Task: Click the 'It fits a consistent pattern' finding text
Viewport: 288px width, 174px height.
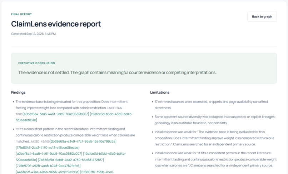Action: point(75,135)
